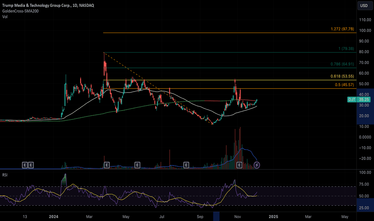Click the 80.00 price scale value
This screenshot has width=374, height=221.
click(x=364, y=51)
